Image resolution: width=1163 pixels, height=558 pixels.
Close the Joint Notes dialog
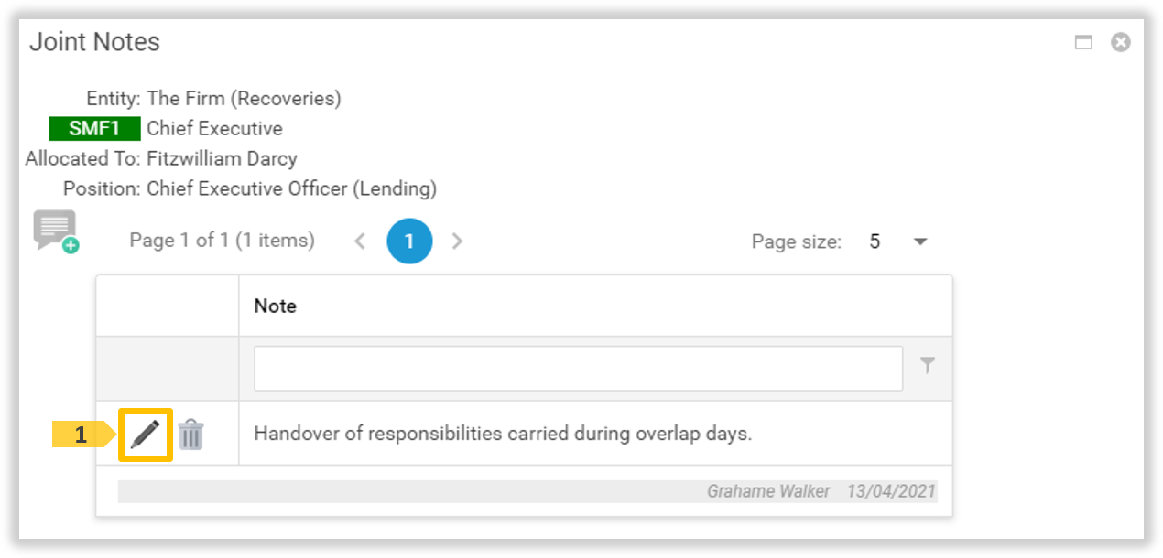click(x=1120, y=42)
